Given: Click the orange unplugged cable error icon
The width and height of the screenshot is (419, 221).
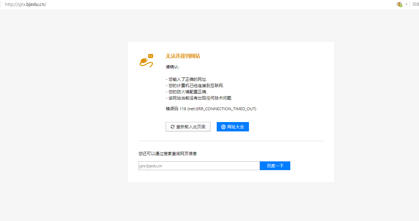Looking at the screenshot, I should pos(146,61).
